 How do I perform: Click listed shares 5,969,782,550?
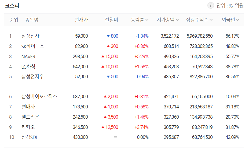pos(200,36)
